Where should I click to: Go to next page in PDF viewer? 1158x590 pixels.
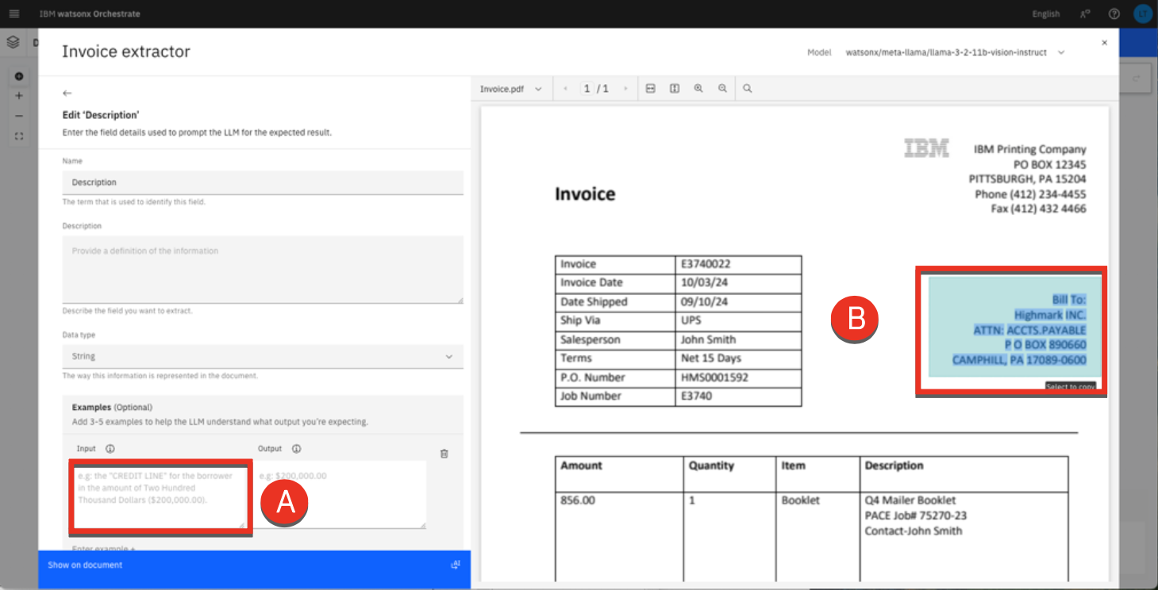click(x=625, y=89)
